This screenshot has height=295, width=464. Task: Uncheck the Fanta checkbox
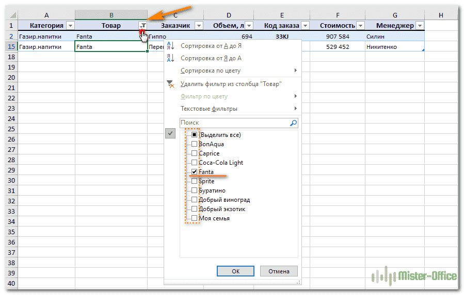coord(194,172)
